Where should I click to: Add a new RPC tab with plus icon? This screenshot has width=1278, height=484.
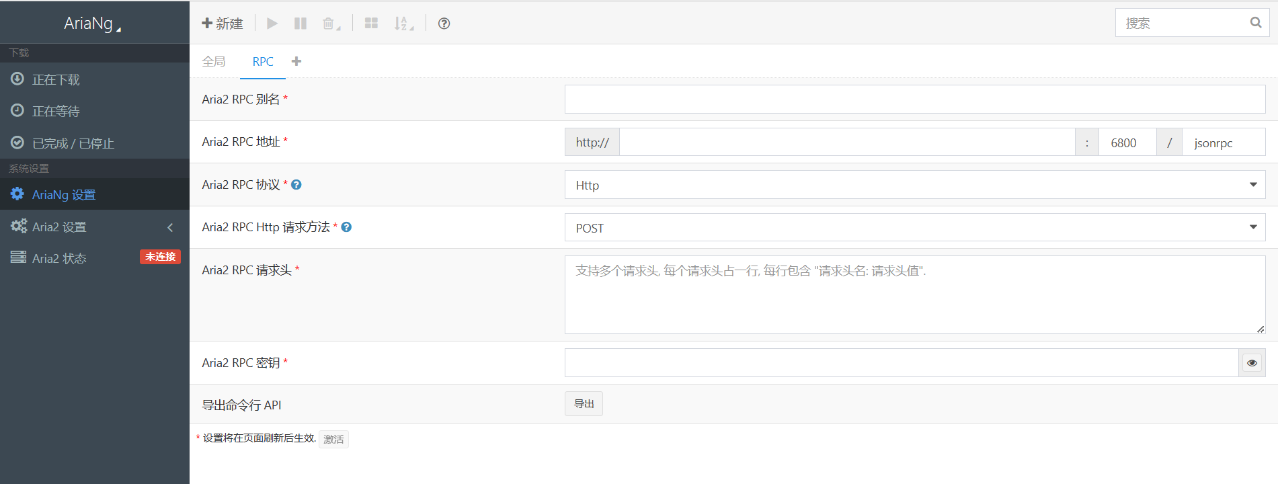[x=296, y=61]
